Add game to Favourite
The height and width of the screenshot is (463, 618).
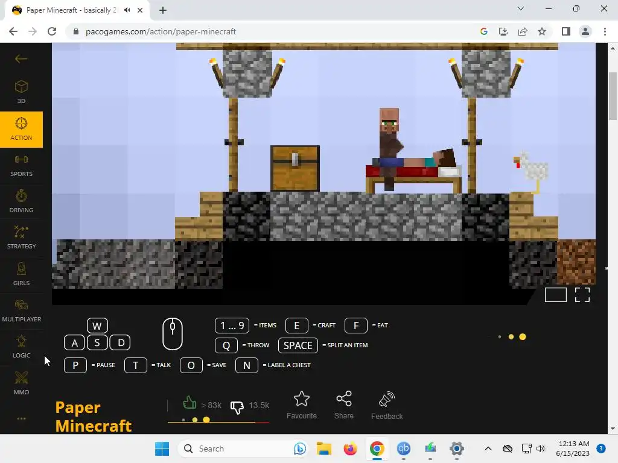click(x=302, y=406)
